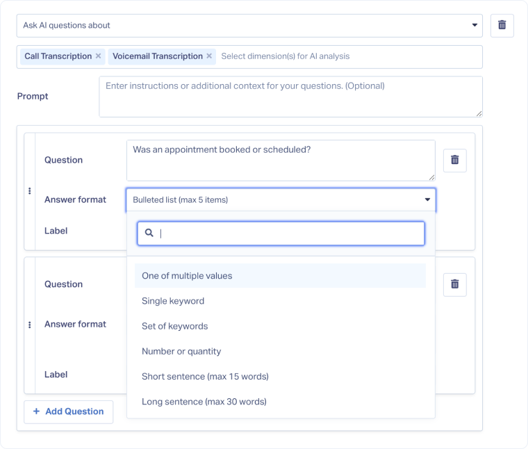Open the Ask AI questions about dropdown

[249, 26]
